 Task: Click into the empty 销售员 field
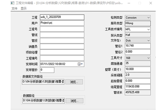[62, 46]
